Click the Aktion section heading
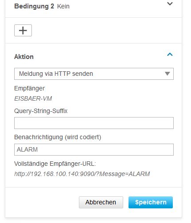191x223 pixels. [x=24, y=57]
